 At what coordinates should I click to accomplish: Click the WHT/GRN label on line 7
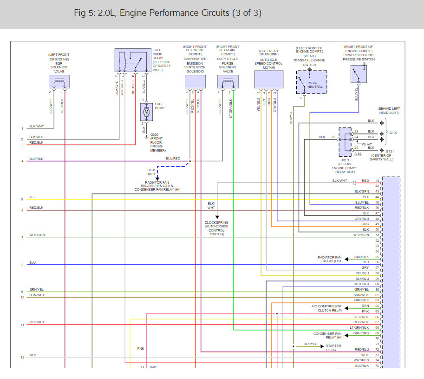point(37,235)
